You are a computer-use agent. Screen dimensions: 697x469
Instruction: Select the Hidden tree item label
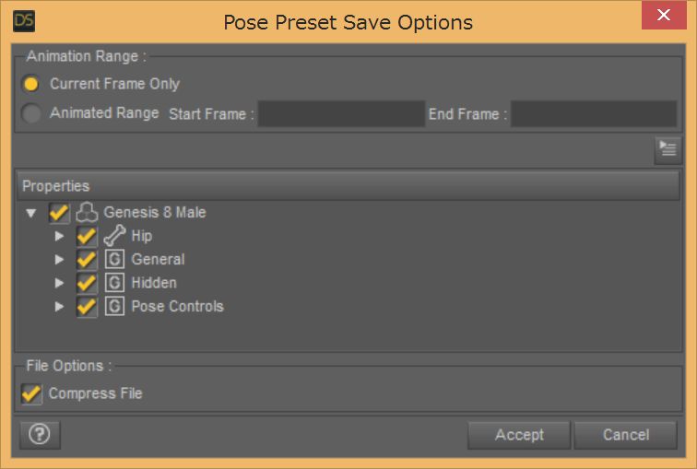[154, 283]
